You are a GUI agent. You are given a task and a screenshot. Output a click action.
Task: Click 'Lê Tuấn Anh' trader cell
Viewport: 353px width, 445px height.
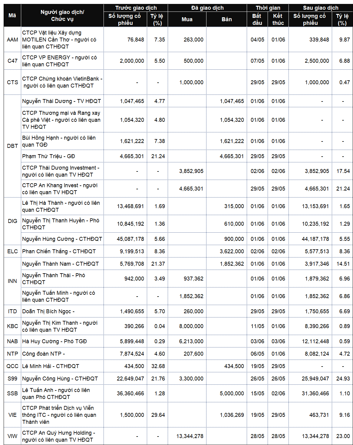pyautogui.click(x=62, y=394)
